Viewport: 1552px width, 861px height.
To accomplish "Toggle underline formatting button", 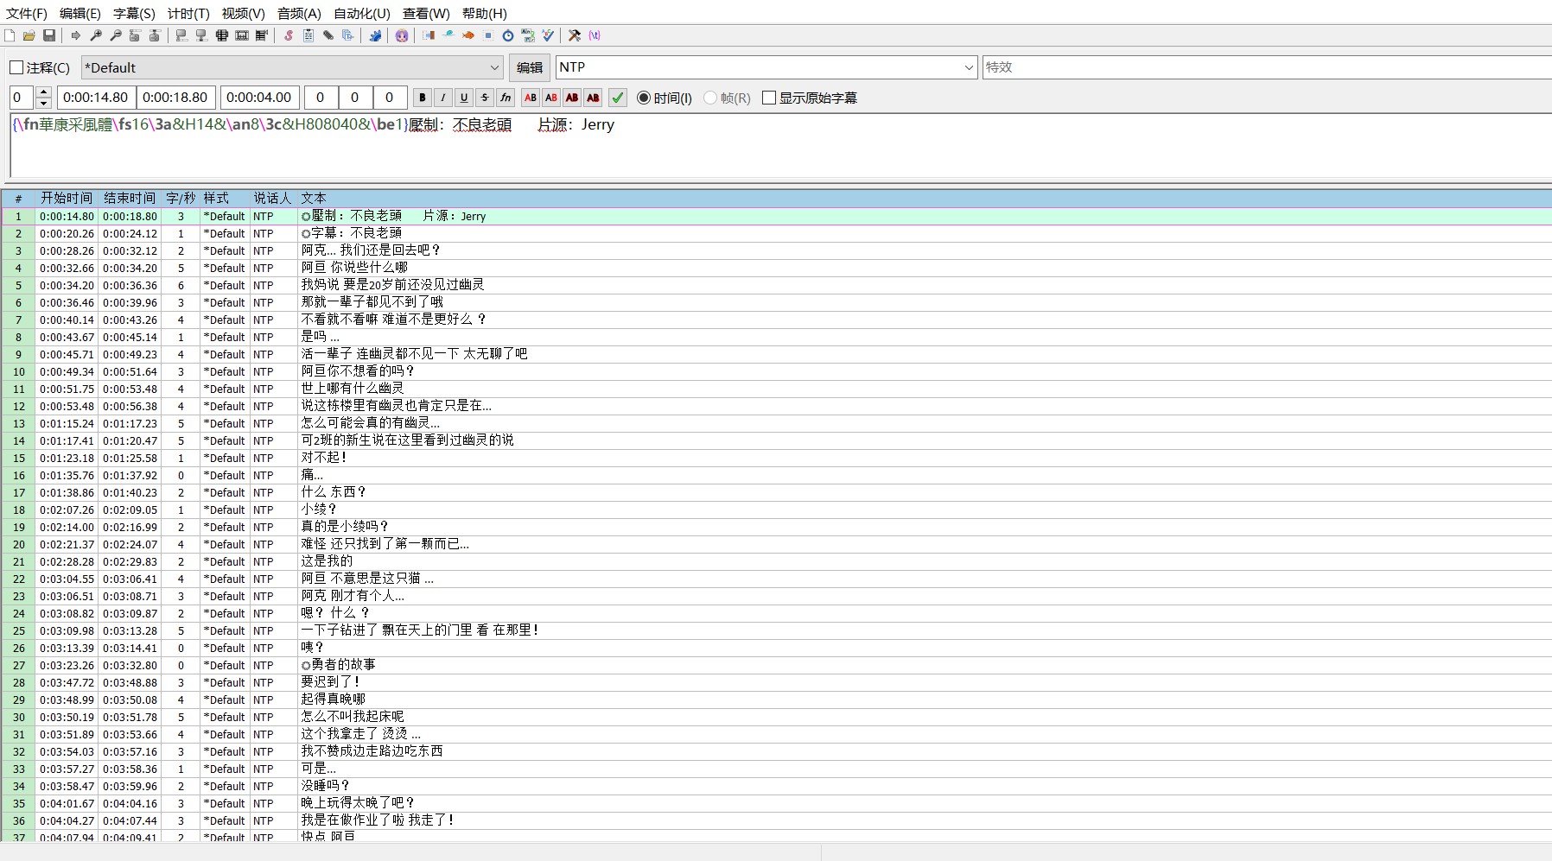I will pyautogui.click(x=464, y=98).
